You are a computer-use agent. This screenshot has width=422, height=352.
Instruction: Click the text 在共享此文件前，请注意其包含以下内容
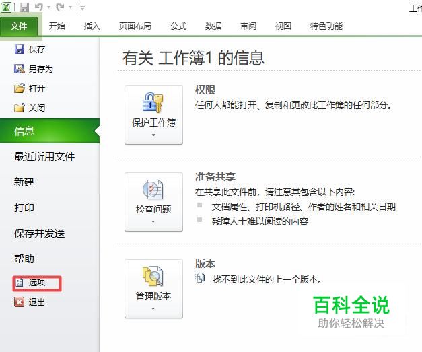click(x=273, y=192)
